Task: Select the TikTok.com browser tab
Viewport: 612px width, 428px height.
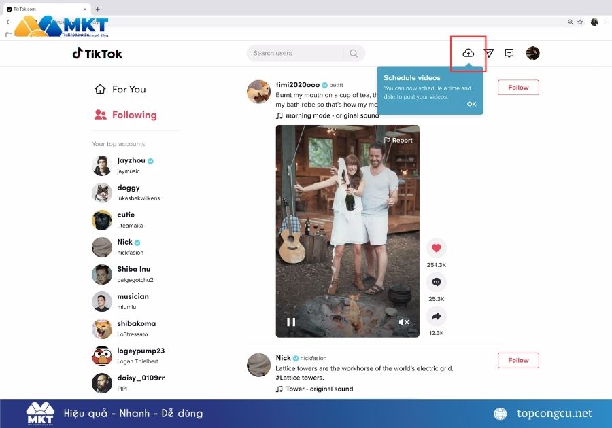Action: tap(47, 9)
